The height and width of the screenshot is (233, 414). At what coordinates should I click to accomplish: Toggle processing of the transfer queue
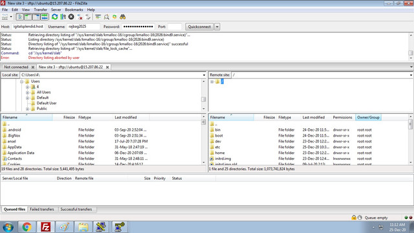click(x=63, y=17)
